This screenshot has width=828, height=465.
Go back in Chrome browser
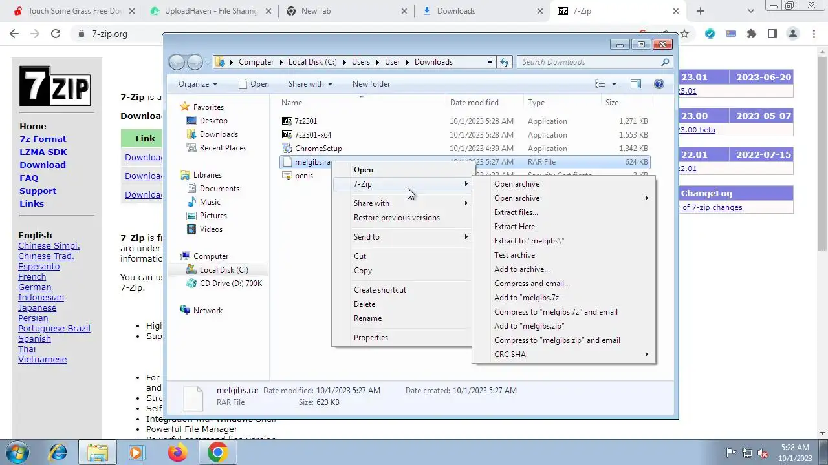pos(14,34)
